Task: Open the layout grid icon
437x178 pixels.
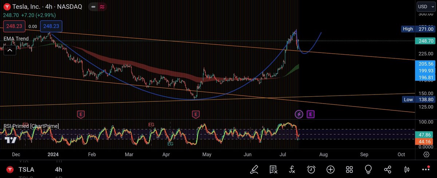Action: tap(349, 169)
